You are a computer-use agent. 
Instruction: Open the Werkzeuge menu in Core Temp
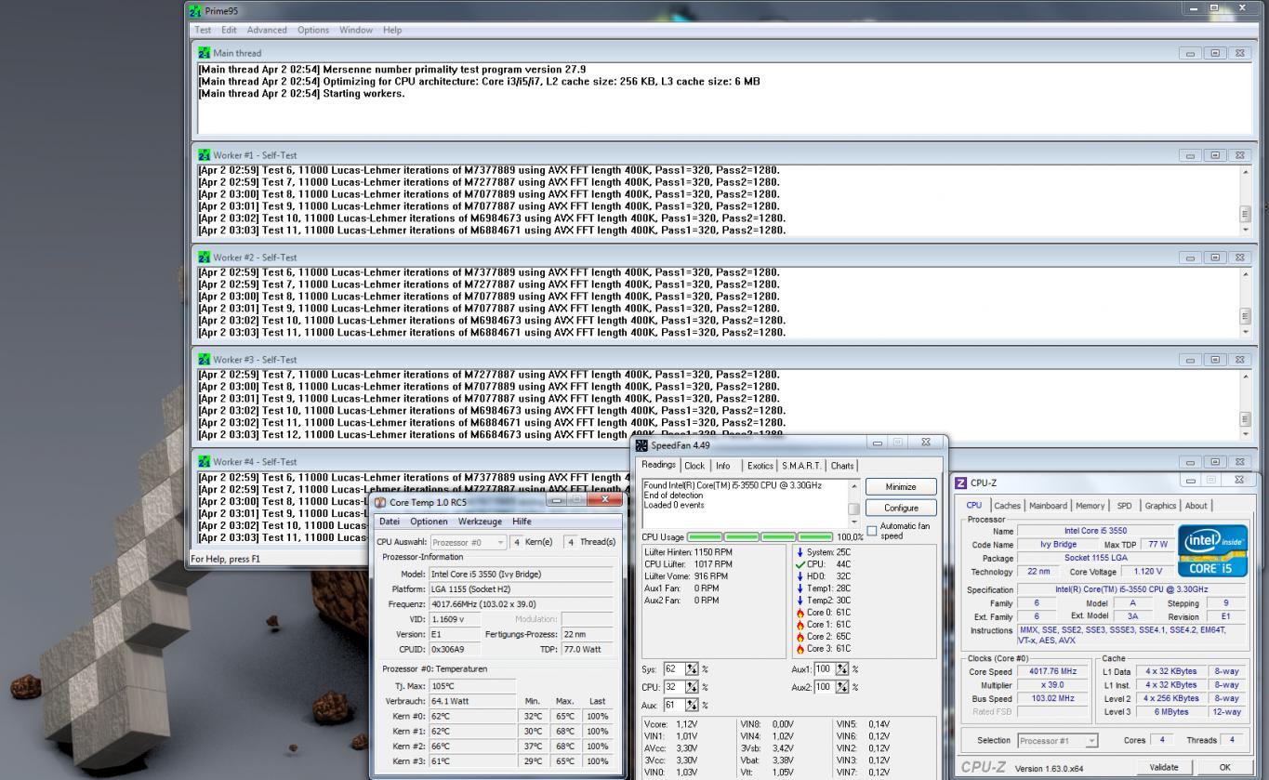[480, 522]
